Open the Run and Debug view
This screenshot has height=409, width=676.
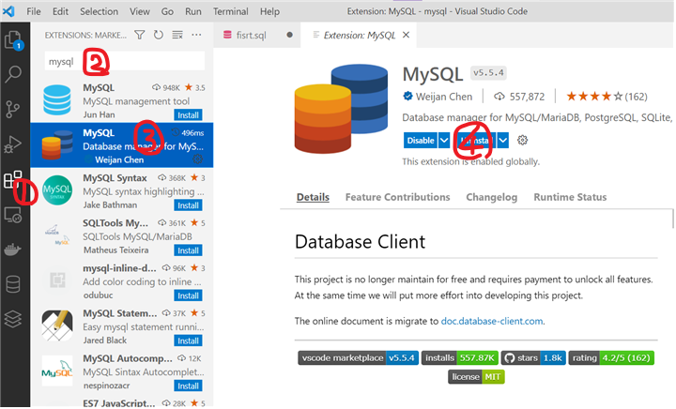[x=12, y=144]
